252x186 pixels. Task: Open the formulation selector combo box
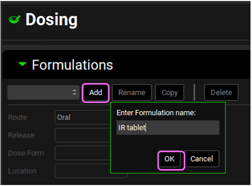click(43, 92)
